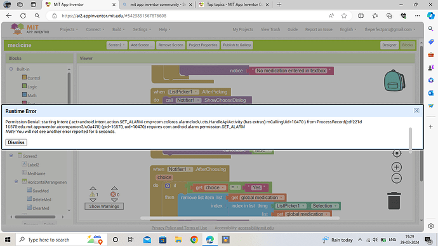
Task: Open the Microsoft Store taskbar icon
Action: (x=163, y=240)
